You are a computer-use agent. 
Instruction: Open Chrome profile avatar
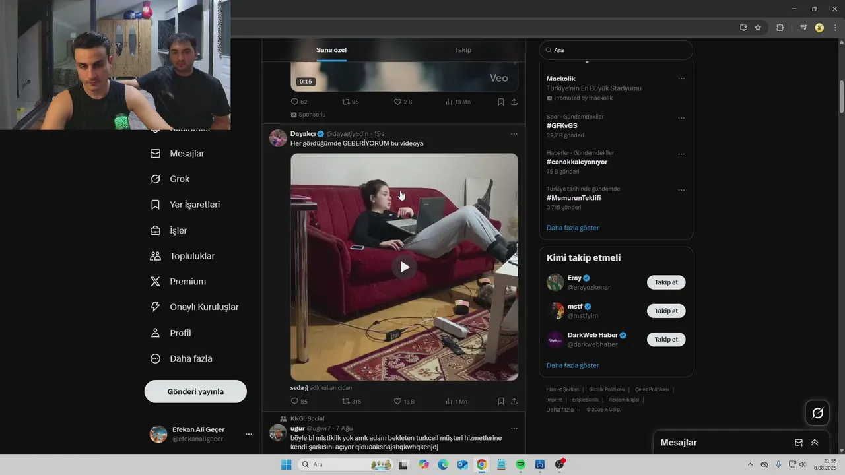pos(819,28)
